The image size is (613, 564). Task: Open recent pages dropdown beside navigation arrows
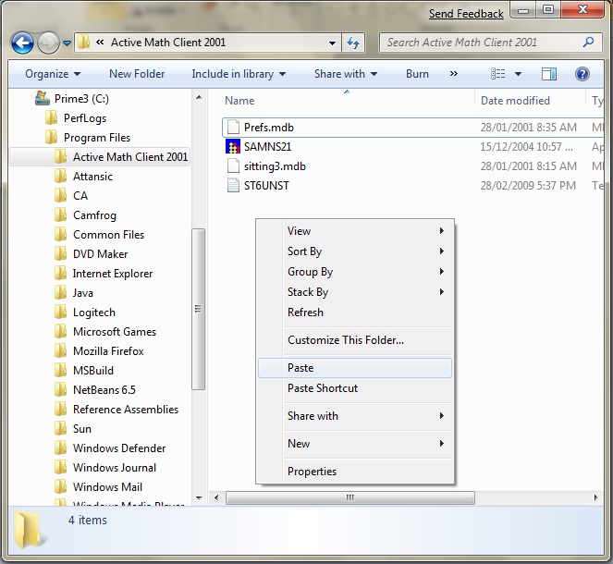tap(67, 43)
